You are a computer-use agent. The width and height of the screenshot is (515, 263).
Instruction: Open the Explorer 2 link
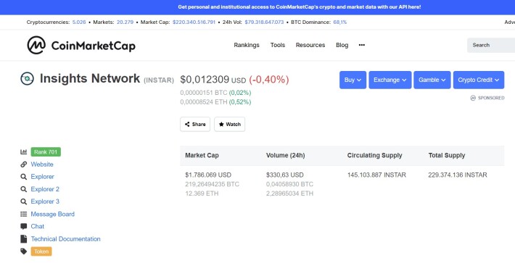pos(45,189)
